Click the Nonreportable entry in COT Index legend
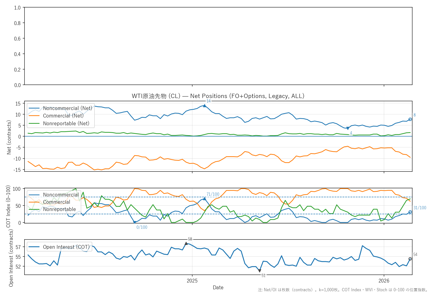432x295 pixels. 59,209
